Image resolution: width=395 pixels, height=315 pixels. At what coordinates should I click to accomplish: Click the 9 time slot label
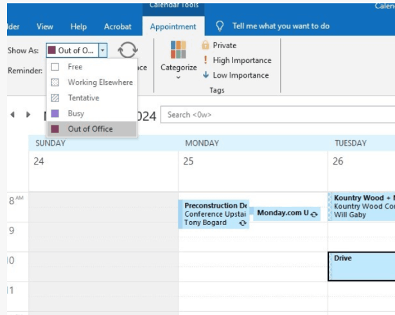pyautogui.click(x=12, y=231)
